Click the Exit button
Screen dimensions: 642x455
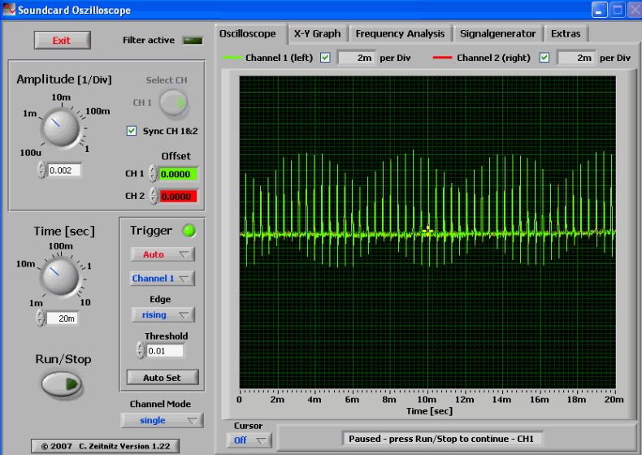coord(63,40)
